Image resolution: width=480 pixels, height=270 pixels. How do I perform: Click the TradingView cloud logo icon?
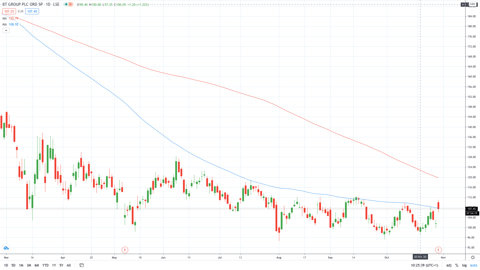(6, 248)
